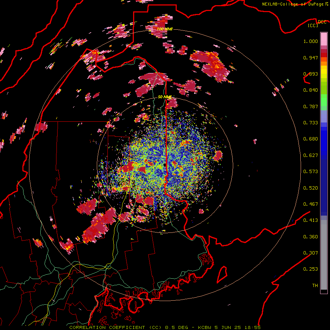Click the red-outlined offshore island on the map
Viewport: 330px width, 330px height.
pyautogui.click(x=222, y=274)
